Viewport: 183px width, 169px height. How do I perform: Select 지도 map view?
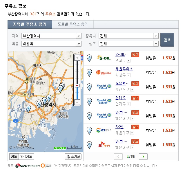tap(14, 157)
